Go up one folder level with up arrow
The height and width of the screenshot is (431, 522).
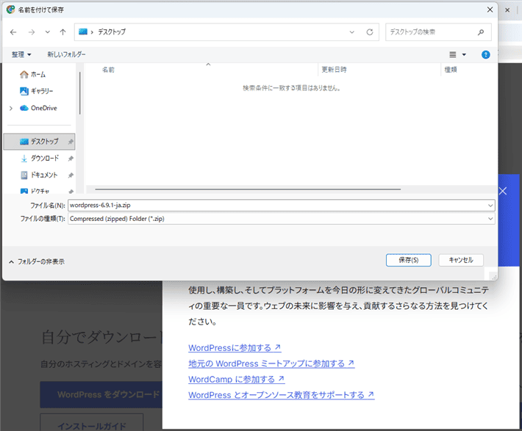[x=62, y=32]
